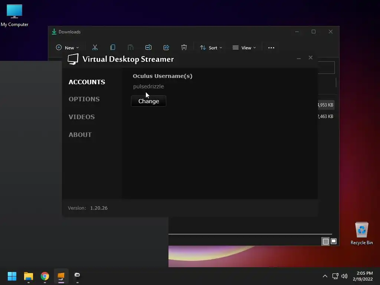Click the Paste icon in Downloads toolbar
Viewport: 380px width, 285px height.
click(131, 47)
